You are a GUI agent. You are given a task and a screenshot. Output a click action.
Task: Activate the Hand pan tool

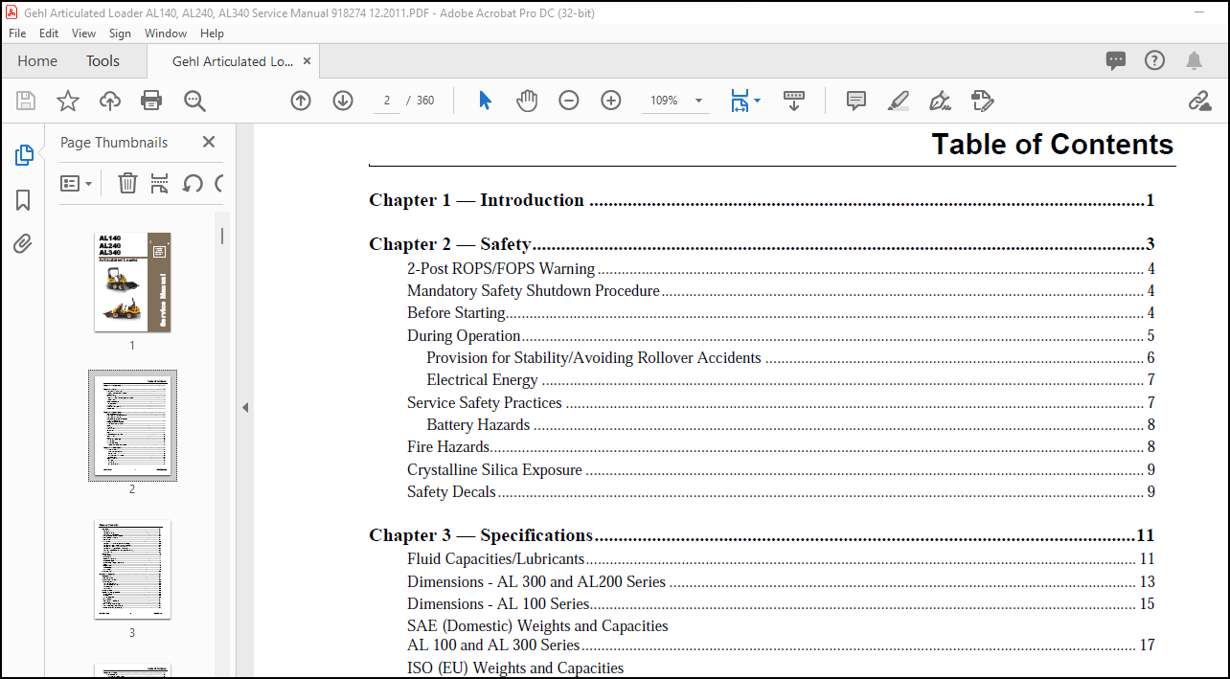pyautogui.click(x=527, y=101)
